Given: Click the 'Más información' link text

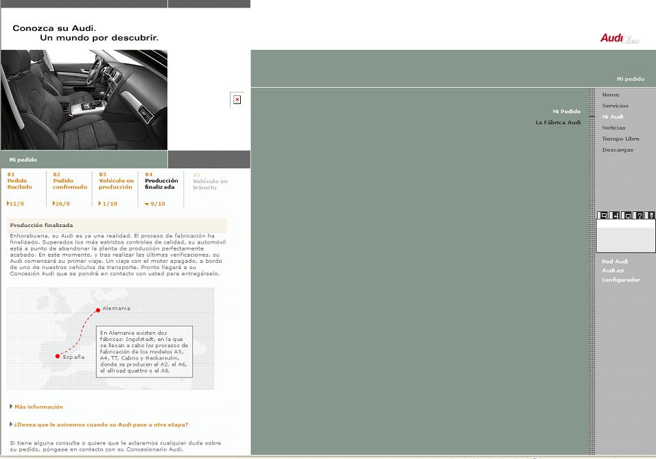Looking at the screenshot, I should pos(38,407).
